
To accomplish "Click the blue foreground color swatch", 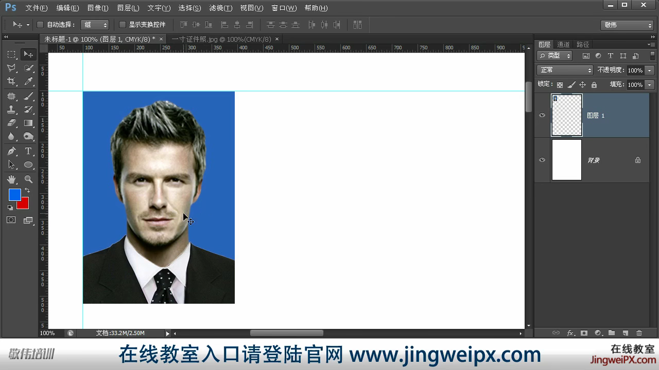I will tap(14, 194).
